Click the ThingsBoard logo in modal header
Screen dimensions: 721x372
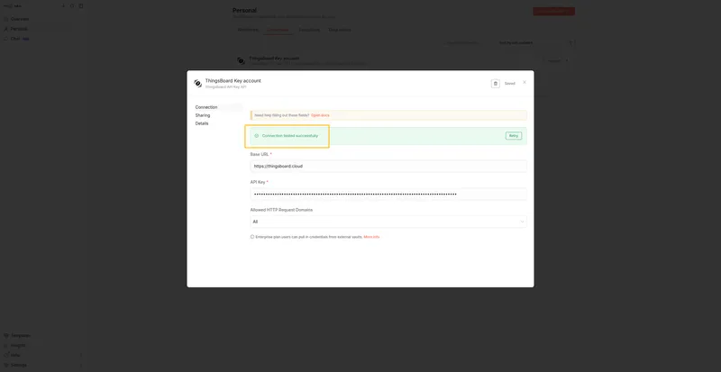point(197,83)
